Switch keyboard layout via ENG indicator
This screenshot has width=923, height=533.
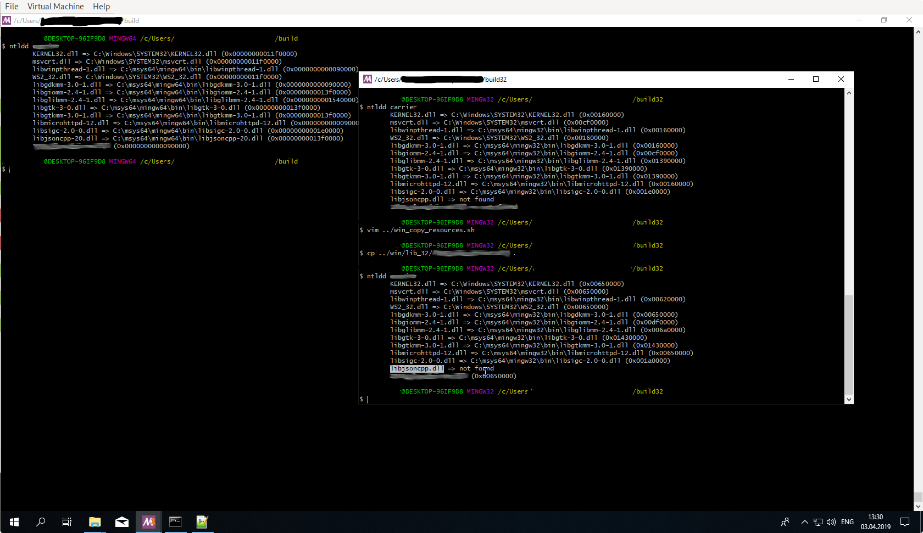point(847,522)
